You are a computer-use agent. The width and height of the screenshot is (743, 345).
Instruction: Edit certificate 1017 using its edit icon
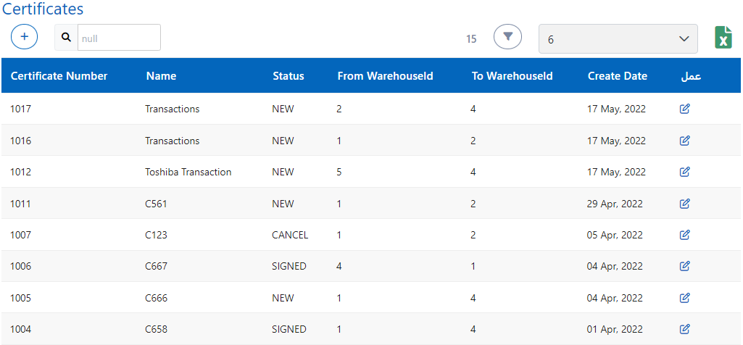684,109
